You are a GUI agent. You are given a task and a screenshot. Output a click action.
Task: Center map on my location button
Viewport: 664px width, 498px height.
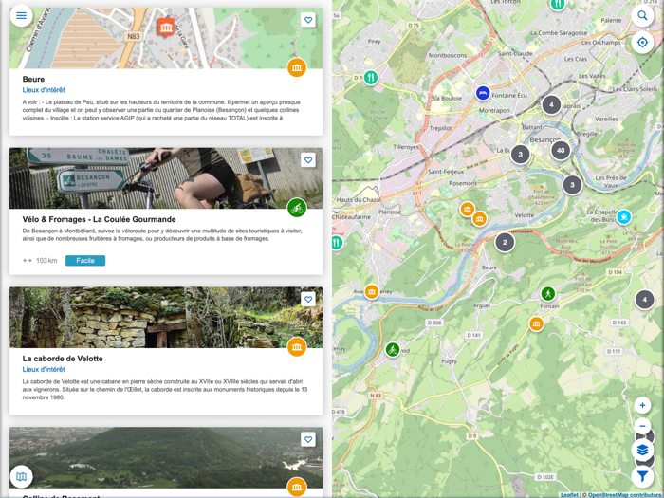642,43
